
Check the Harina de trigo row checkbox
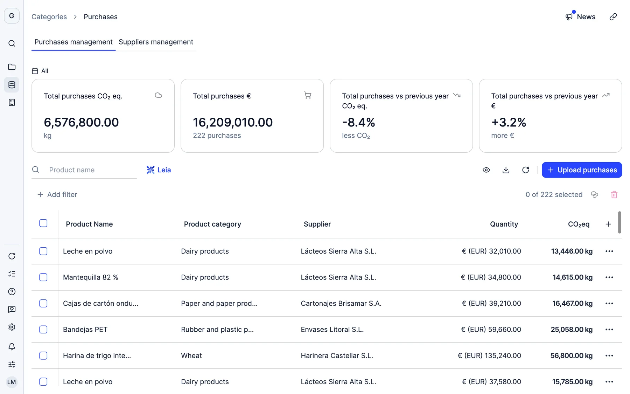(43, 355)
